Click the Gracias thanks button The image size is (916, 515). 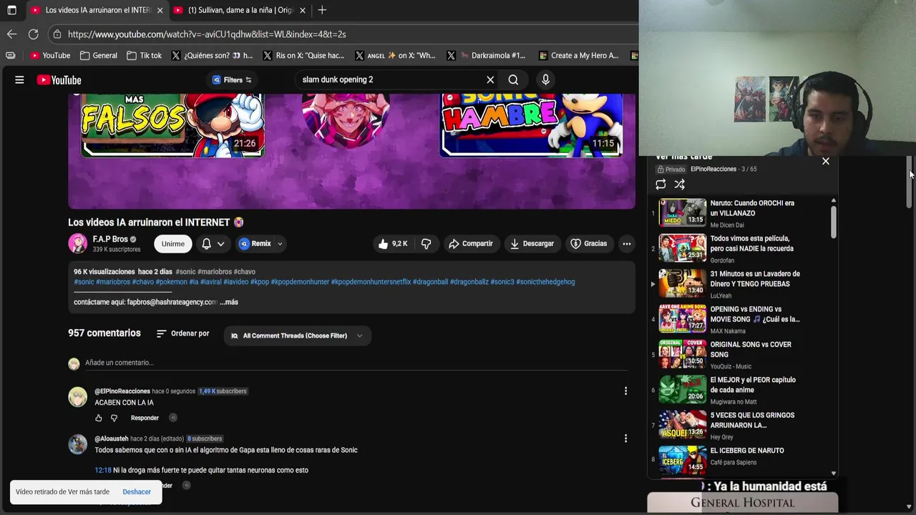coord(588,244)
